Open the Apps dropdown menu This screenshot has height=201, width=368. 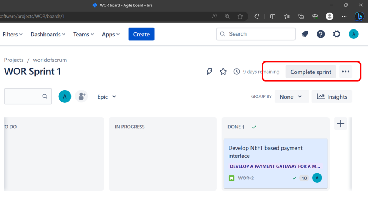(111, 34)
